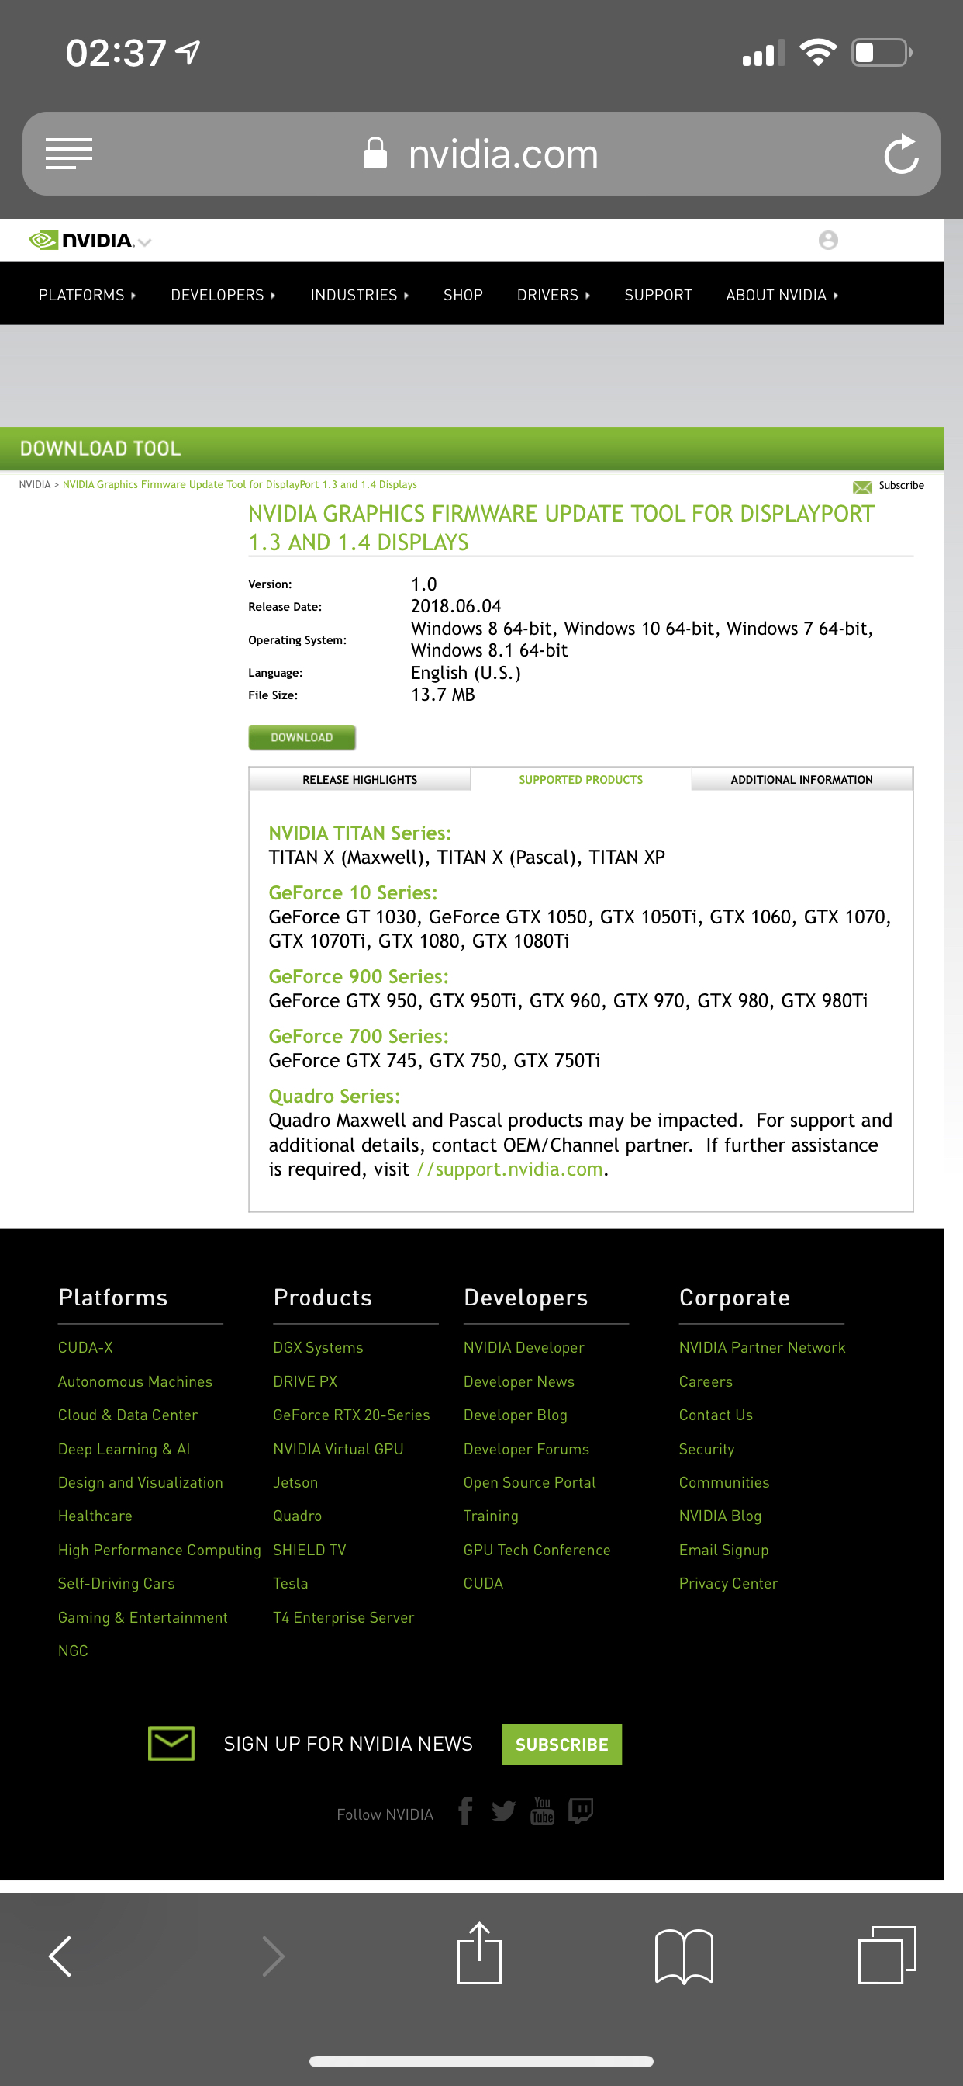
Task: Open NVIDIA Facebook page icon
Action: click(x=465, y=1810)
